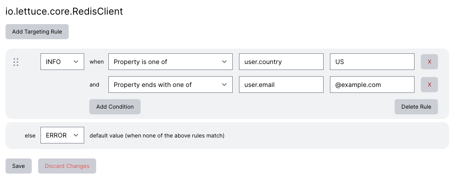This screenshot has width=455, height=179.
Task: Click Discard Changes button
Action: pos(67,166)
